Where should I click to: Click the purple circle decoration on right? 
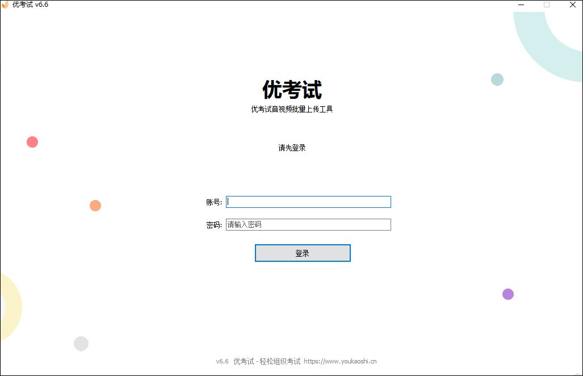(x=507, y=294)
